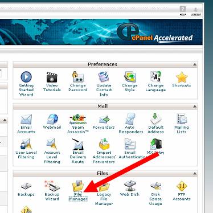Open Email Authentication icon
213x213 pixels.
(130, 144)
